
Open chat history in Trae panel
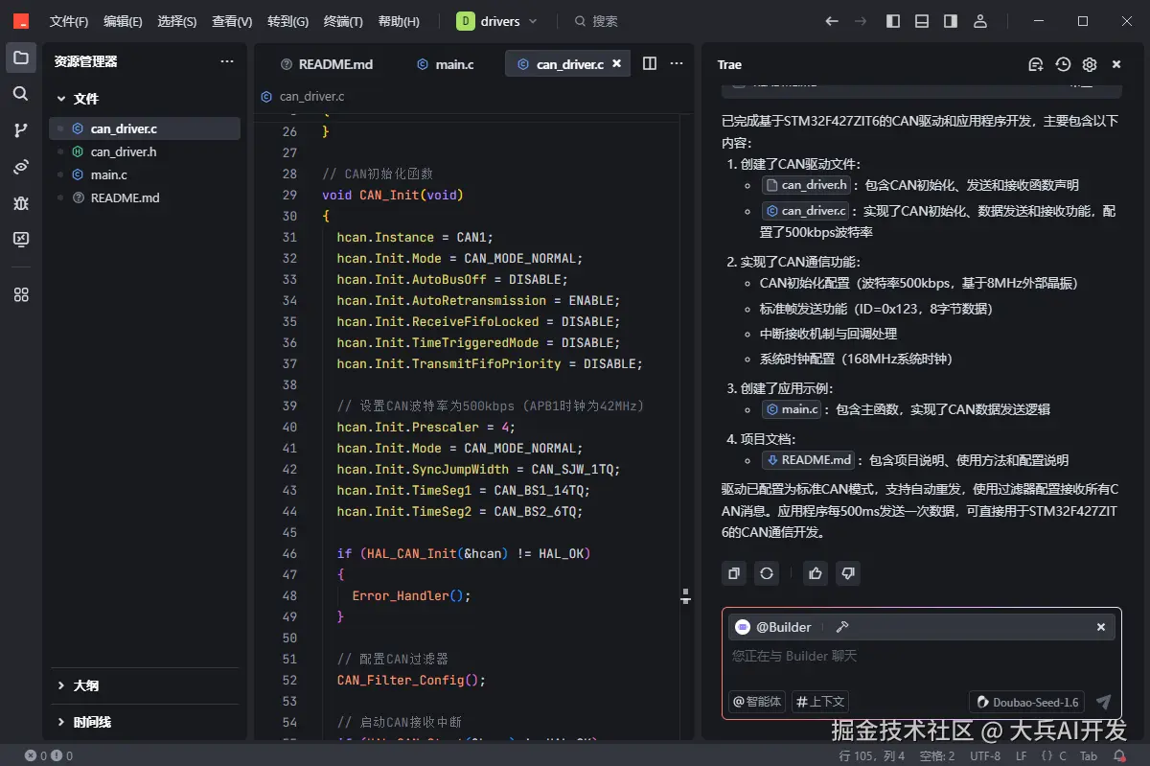coord(1063,64)
